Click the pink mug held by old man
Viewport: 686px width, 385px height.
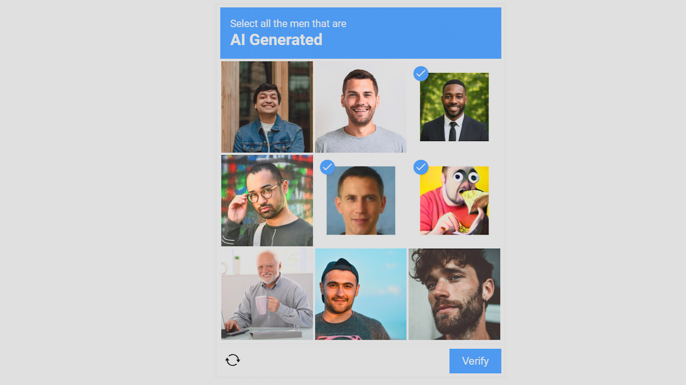[261, 305]
